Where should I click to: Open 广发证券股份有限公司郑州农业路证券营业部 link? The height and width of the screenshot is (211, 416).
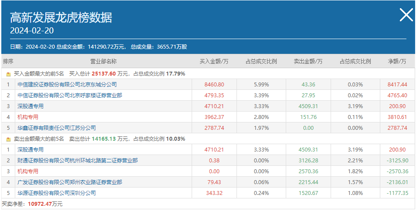[70, 182]
